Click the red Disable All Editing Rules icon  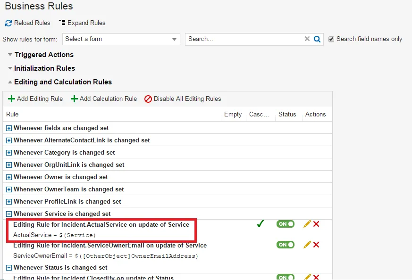[148, 99]
